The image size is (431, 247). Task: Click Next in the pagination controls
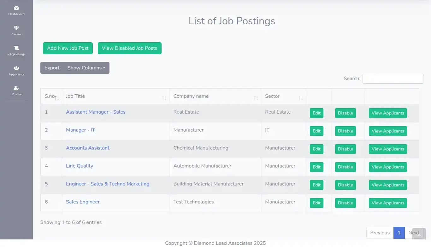click(414, 232)
